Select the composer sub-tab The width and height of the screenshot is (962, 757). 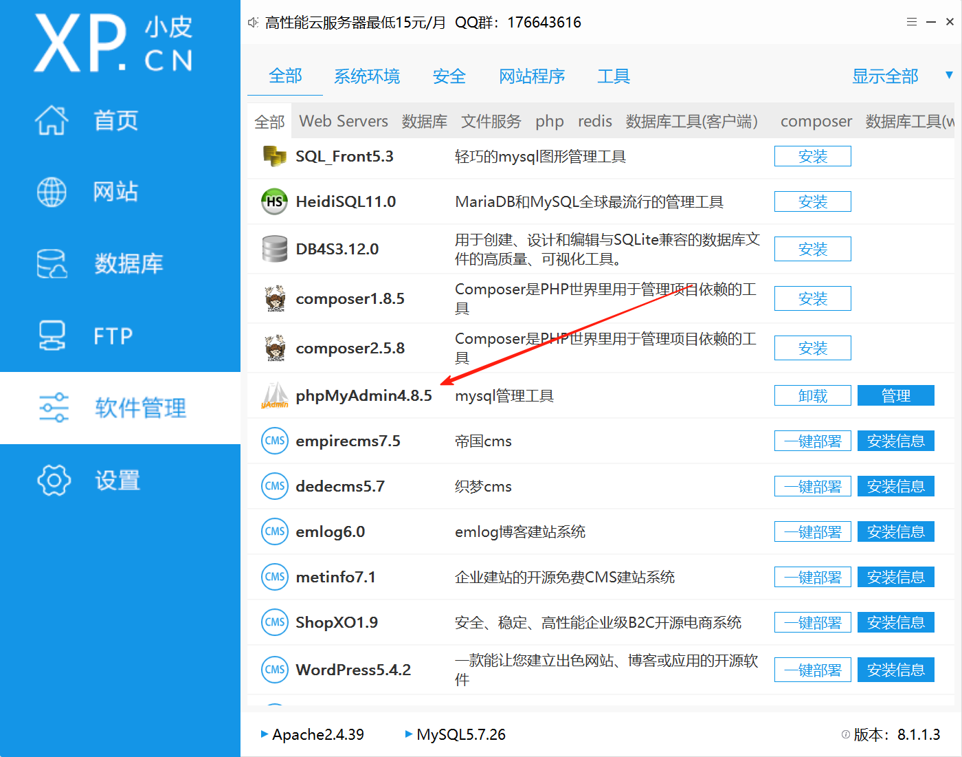tap(816, 122)
